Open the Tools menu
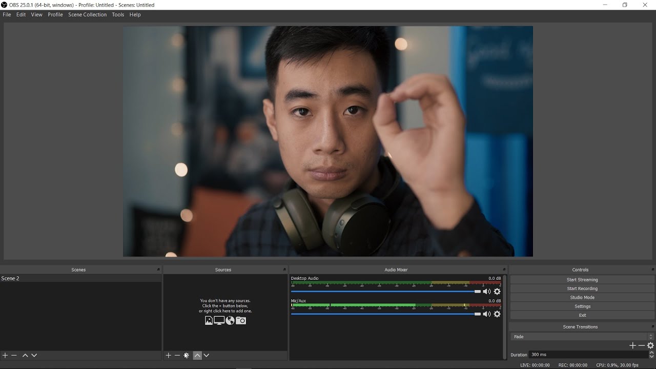Viewport: 656px width, 369px height. coord(118,14)
